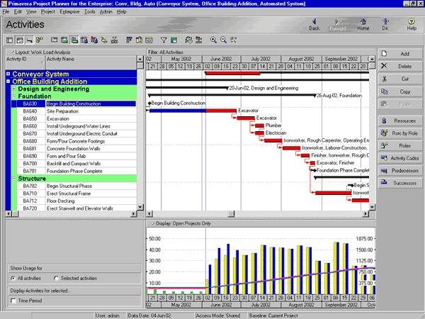This screenshot has height=319, width=425.
Task: Click the Help icon in top bar
Action: pos(412,23)
